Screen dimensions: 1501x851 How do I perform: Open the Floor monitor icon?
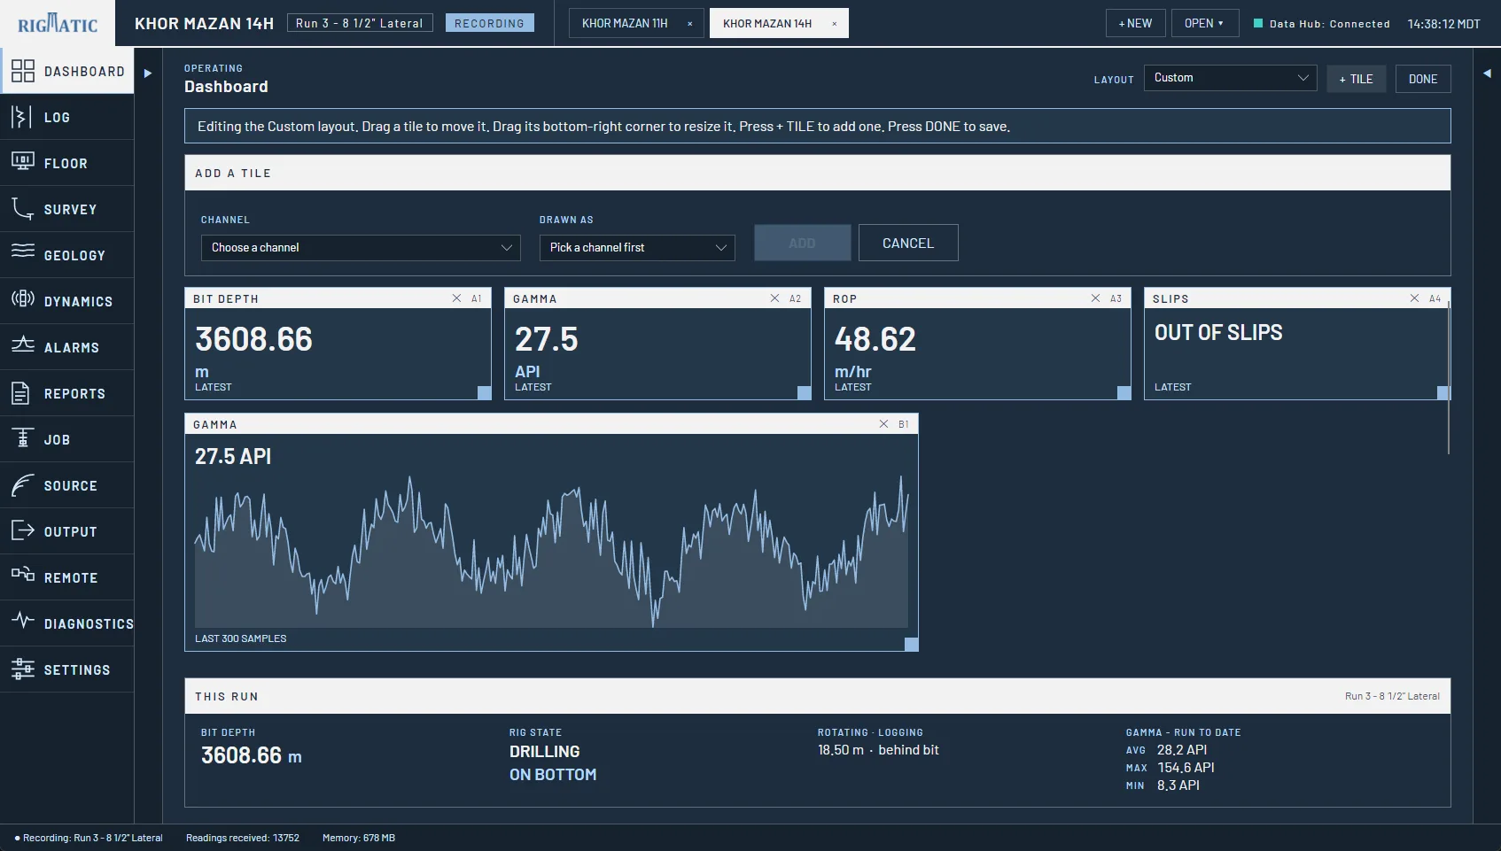[x=22, y=163]
